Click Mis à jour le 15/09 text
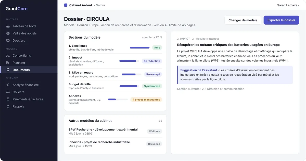Viewport: 306px width, 161px height. pos(80,146)
